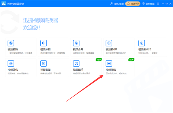Viewport: 173px width, 113px height.
Task: Click description 合并多段视频，视频编辑
Action: (x=83, y=53)
